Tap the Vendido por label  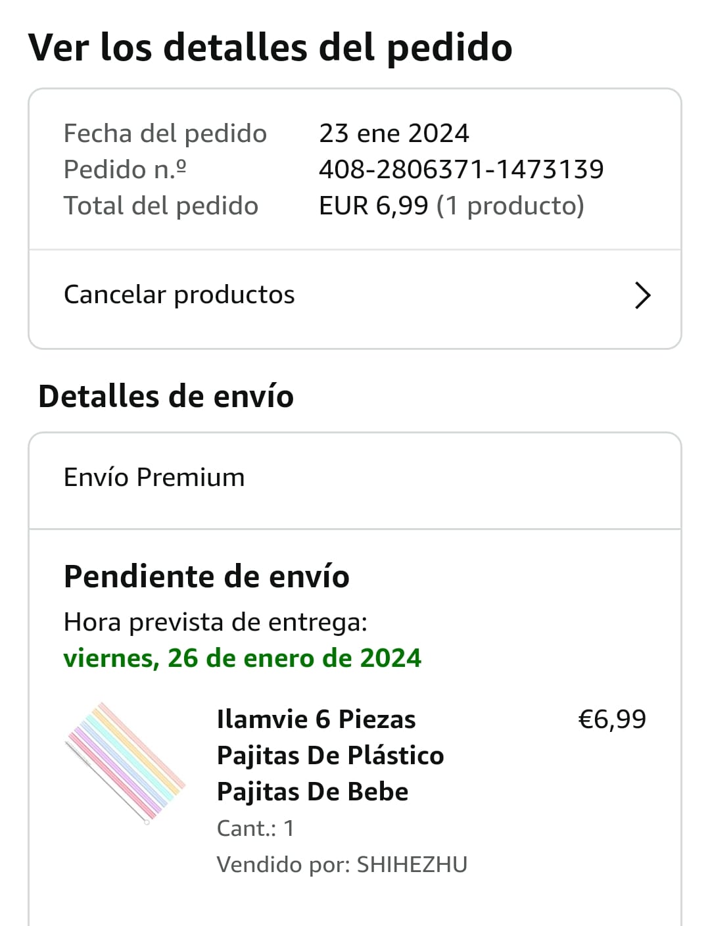click(x=283, y=864)
